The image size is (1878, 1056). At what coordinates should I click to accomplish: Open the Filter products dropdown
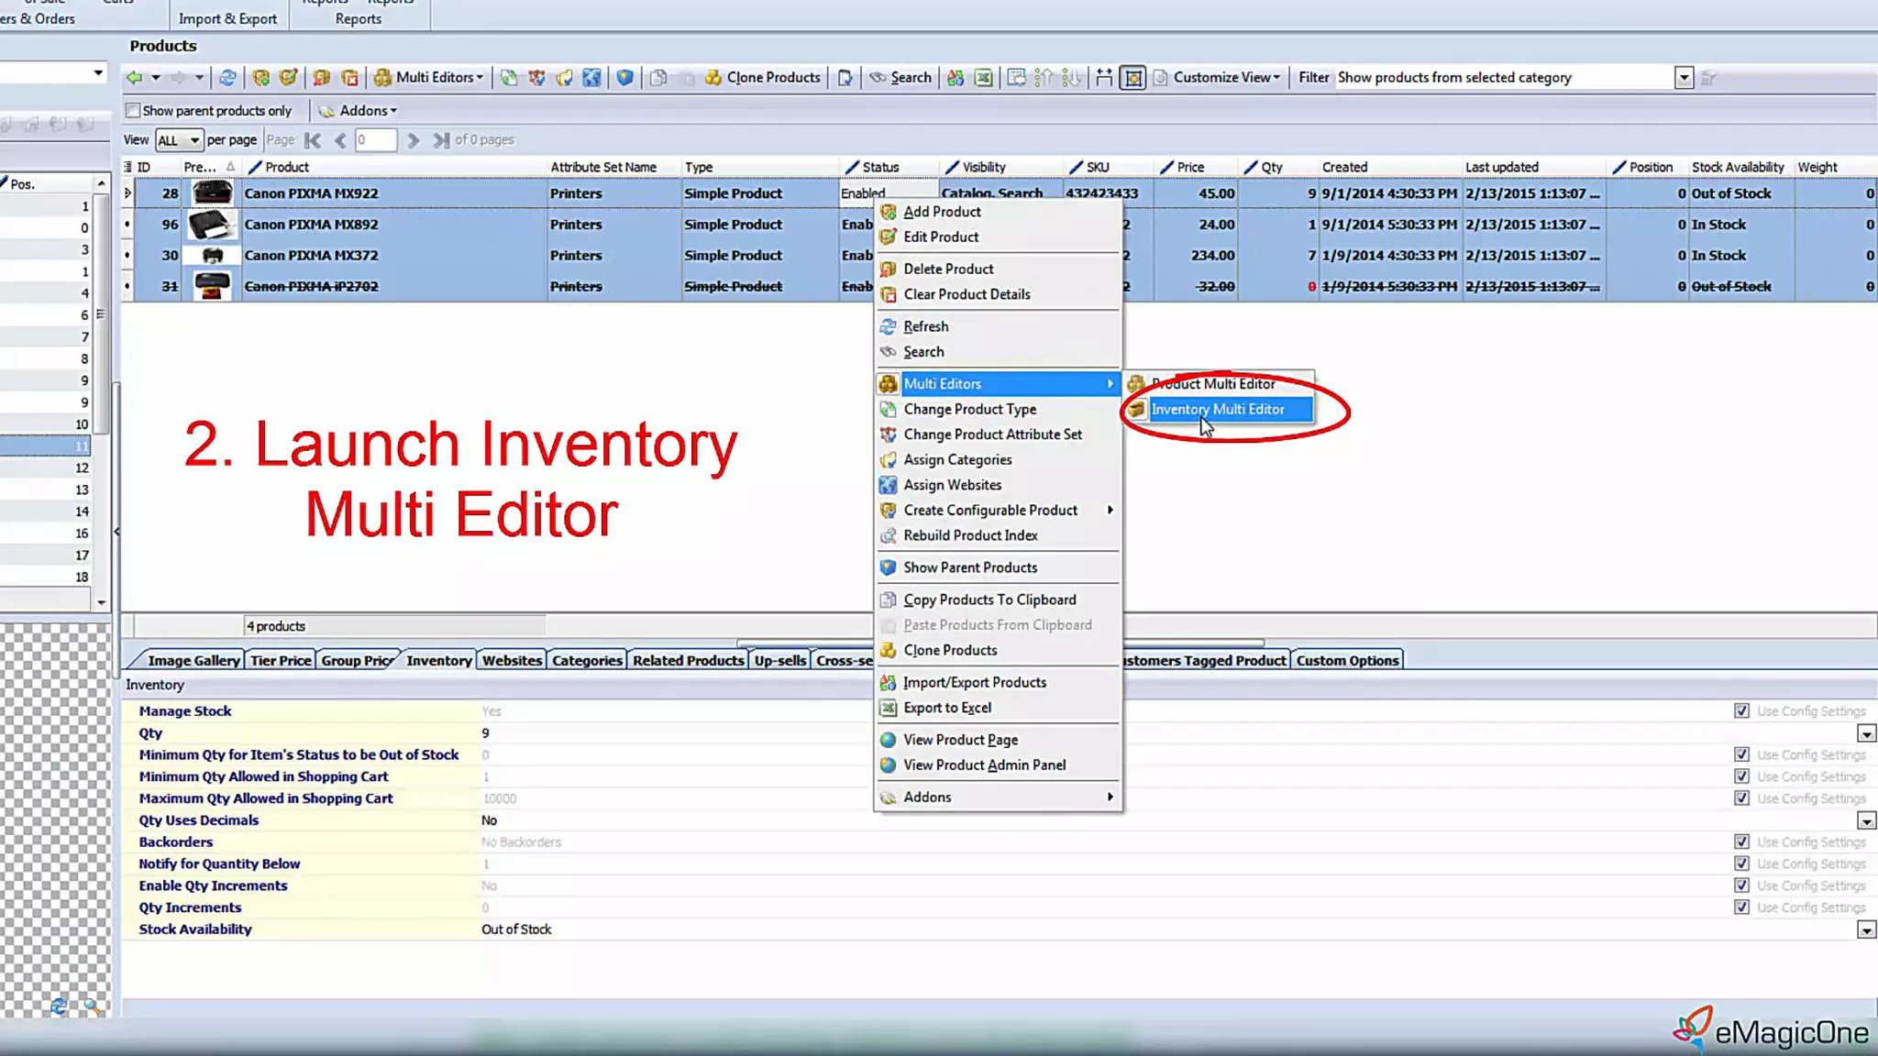(1684, 78)
